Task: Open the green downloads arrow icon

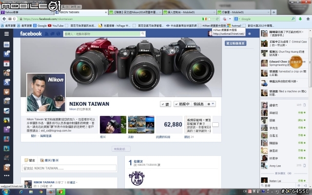Action: click(x=300, y=19)
